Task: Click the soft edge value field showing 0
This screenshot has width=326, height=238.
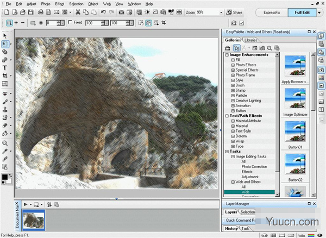Action: [52, 23]
